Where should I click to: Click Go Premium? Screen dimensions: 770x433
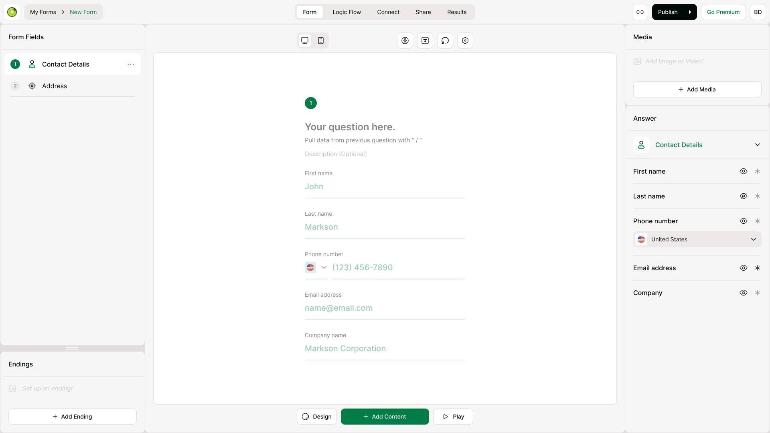(723, 12)
